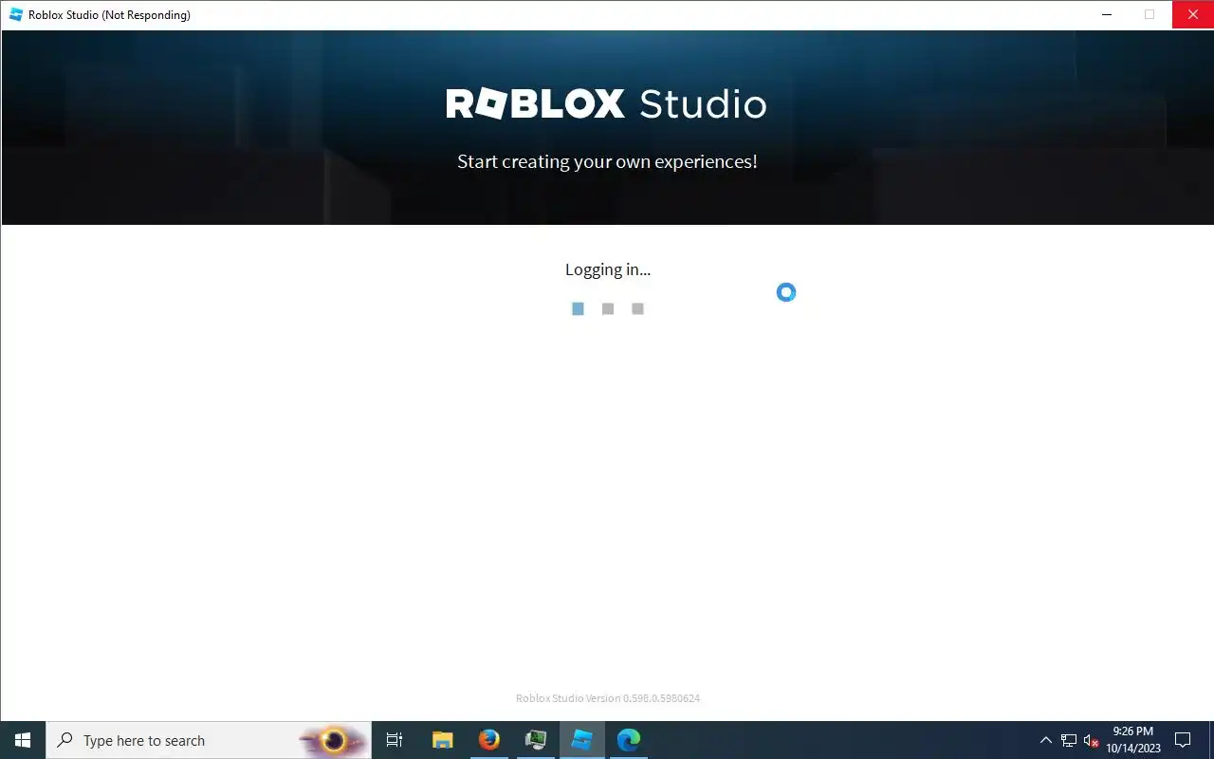This screenshot has width=1214, height=759.
Task: Click the ROBLOX Studio logo banner
Action: pyautogui.click(x=606, y=103)
